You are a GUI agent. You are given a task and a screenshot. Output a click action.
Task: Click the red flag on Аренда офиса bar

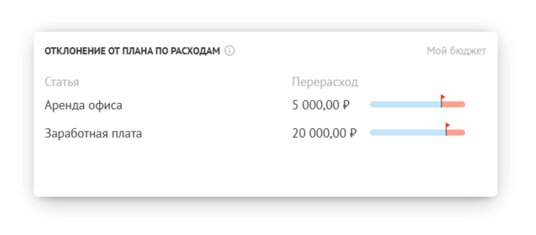443,97
